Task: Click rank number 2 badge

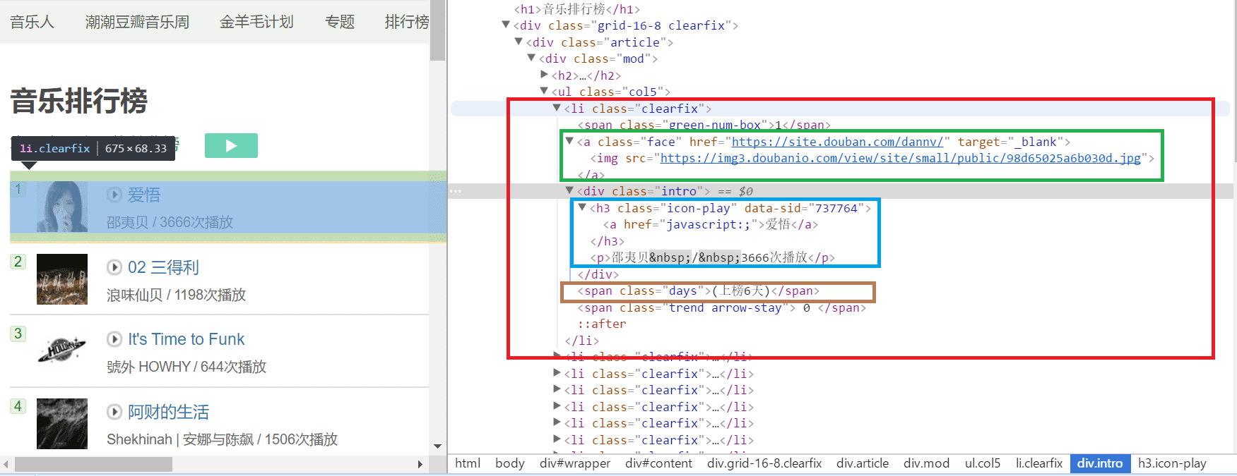Action: 18,262
